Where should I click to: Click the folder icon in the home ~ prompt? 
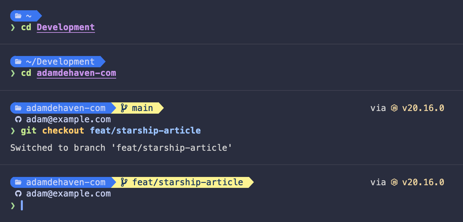point(18,16)
